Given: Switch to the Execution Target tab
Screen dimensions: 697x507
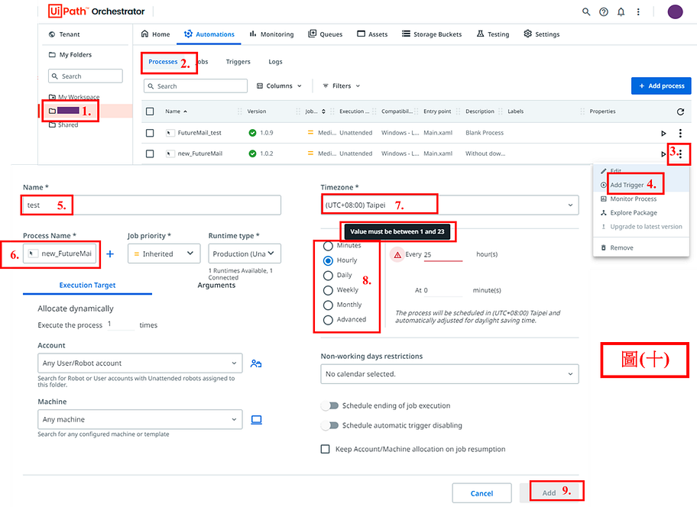Looking at the screenshot, I should click(x=88, y=286).
